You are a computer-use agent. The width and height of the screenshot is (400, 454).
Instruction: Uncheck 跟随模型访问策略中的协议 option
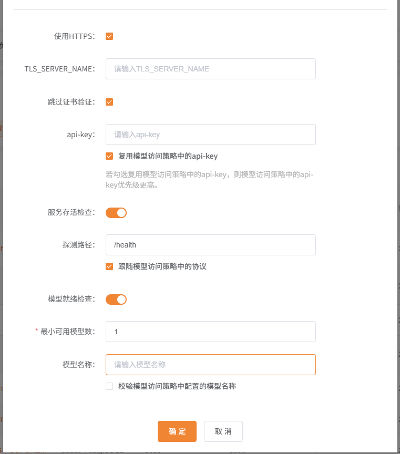pos(109,266)
